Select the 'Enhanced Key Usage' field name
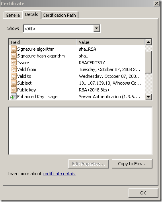This screenshot has width=162, height=202. (x=37, y=97)
